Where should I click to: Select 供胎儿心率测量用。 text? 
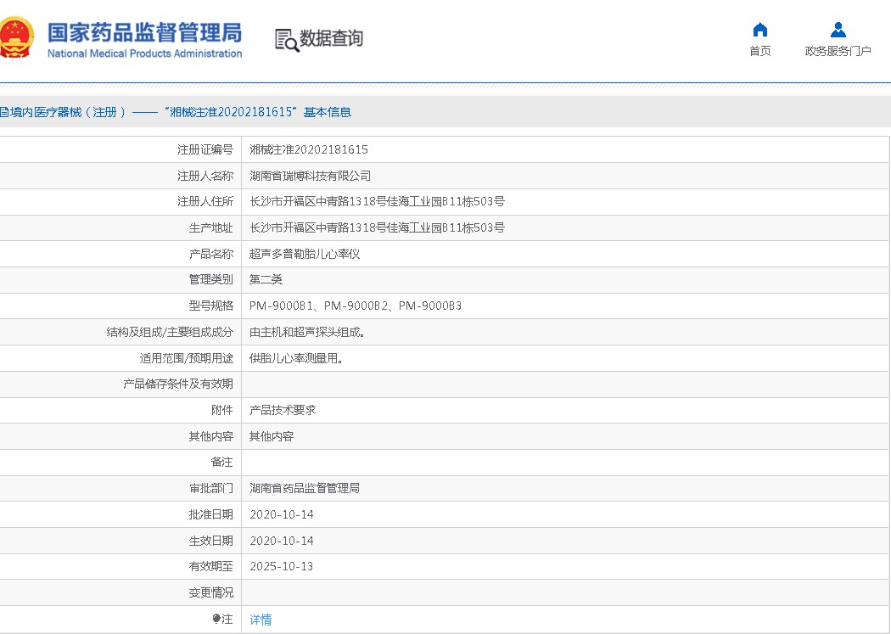click(x=296, y=358)
